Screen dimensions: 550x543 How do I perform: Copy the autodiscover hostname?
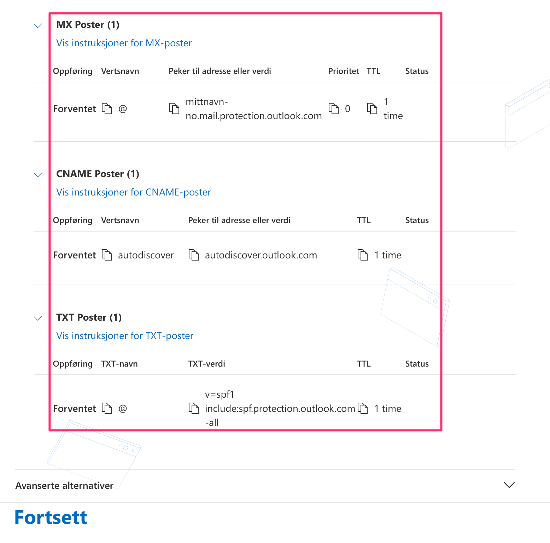[x=107, y=255]
